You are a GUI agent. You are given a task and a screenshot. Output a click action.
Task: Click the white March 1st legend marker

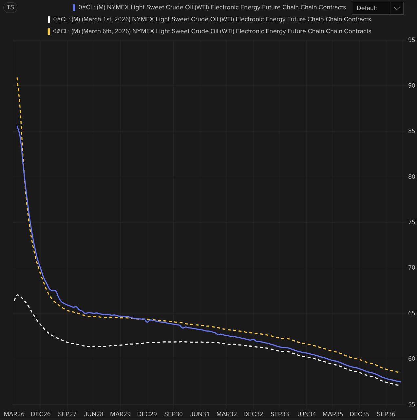click(x=49, y=19)
